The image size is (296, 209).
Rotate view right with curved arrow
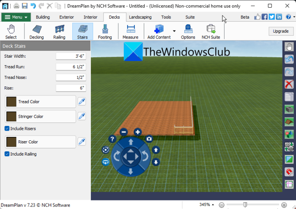coord(145,156)
